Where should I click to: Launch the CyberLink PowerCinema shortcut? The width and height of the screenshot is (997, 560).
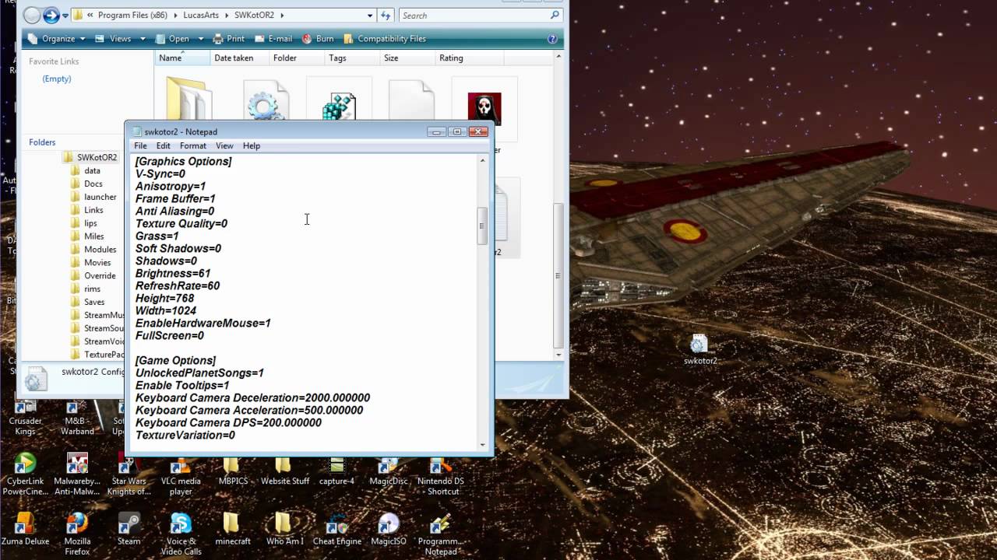click(x=25, y=474)
